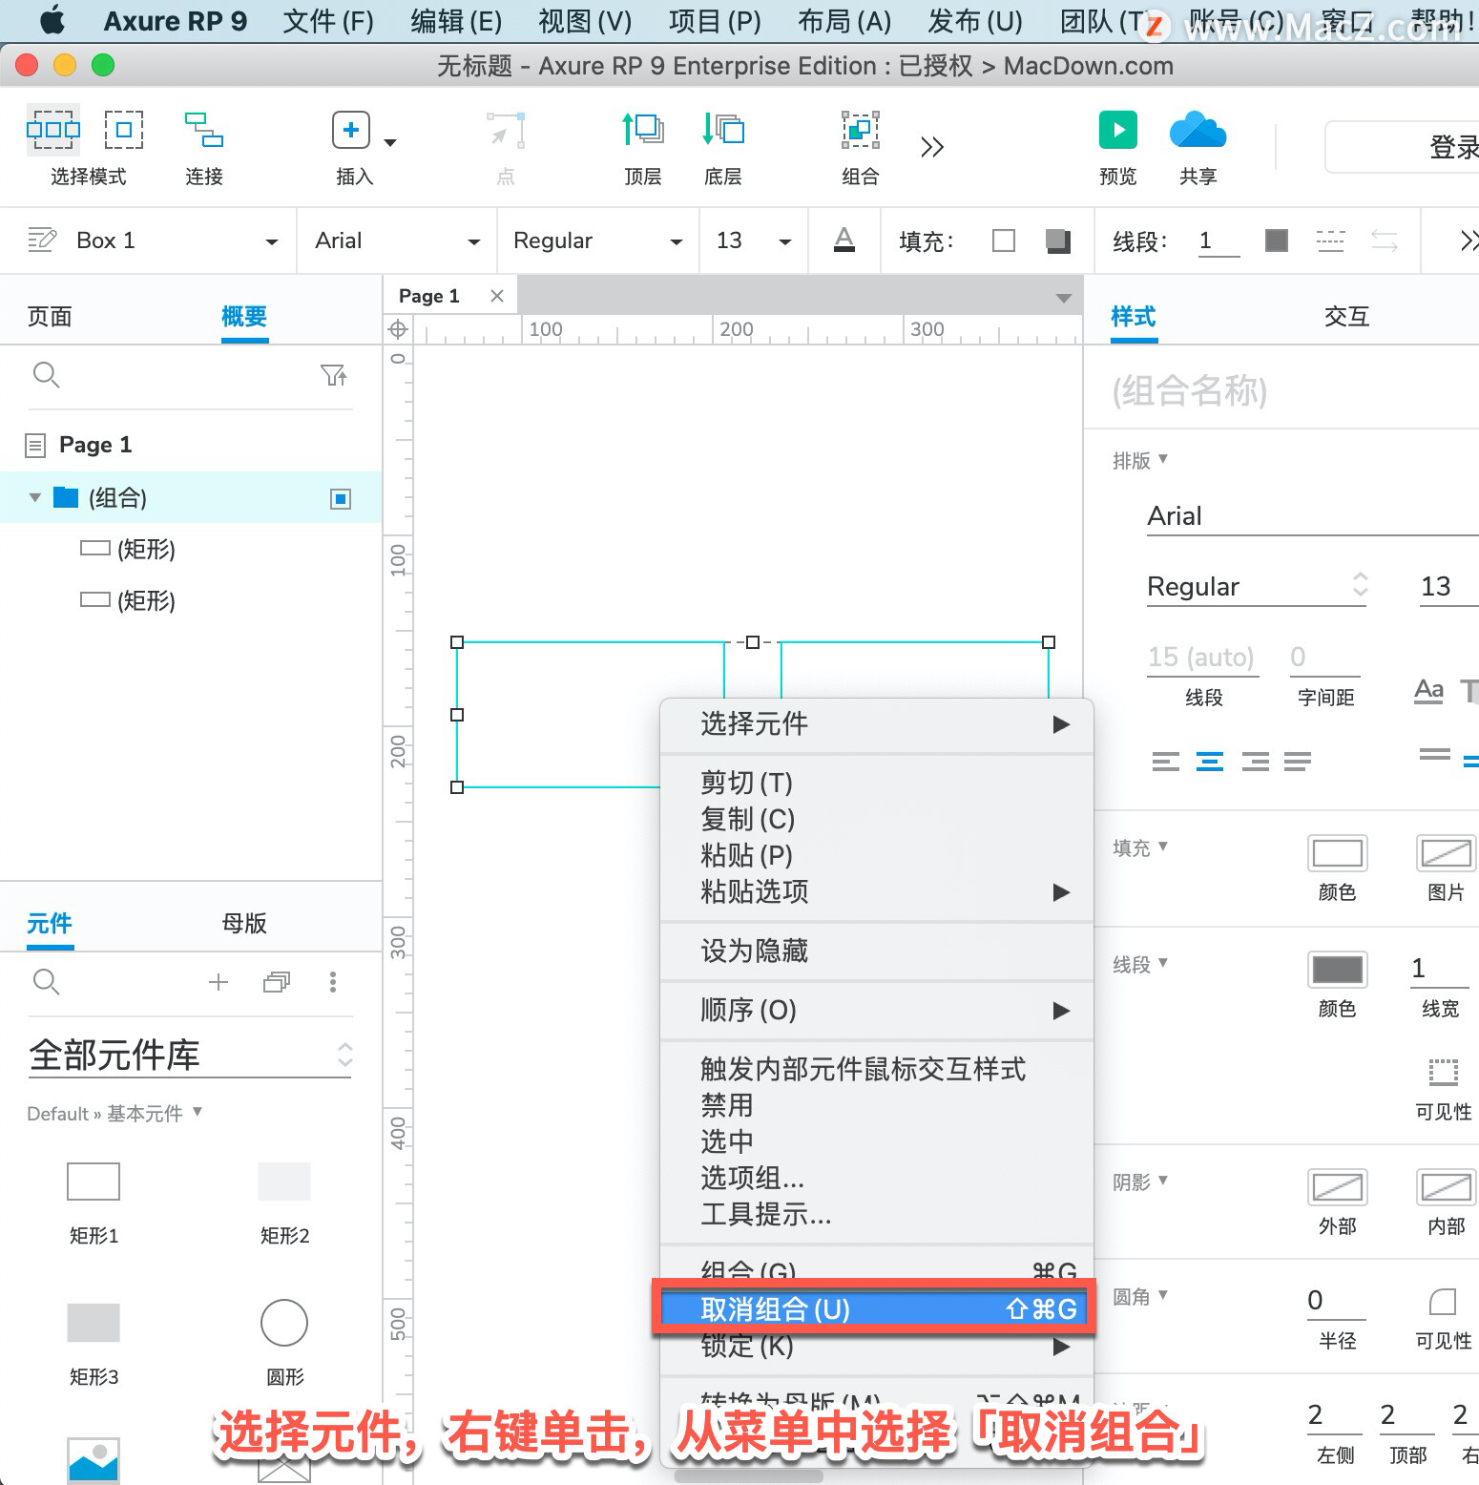Image resolution: width=1479 pixels, height=1485 pixels.
Task: Click the outline filter funnel icon
Action: (334, 375)
